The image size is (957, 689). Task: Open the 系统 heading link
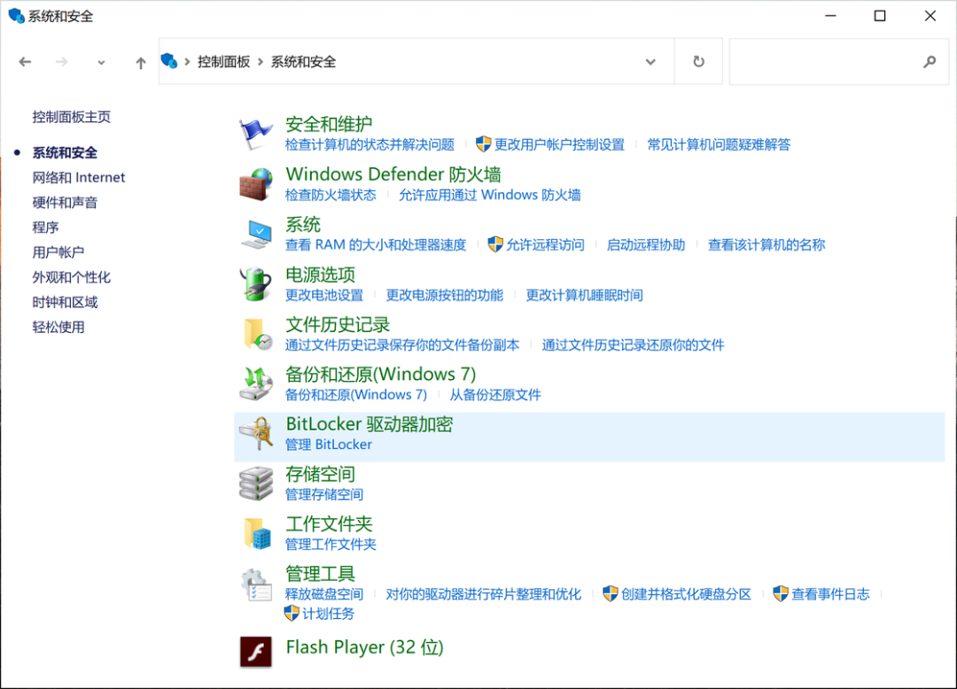pyautogui.click(x=303, y=224)
